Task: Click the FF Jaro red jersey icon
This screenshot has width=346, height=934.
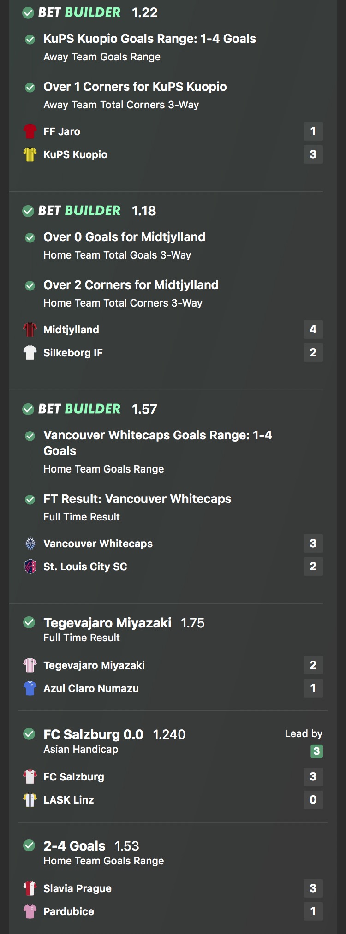Action: click(x=30, y=131)
